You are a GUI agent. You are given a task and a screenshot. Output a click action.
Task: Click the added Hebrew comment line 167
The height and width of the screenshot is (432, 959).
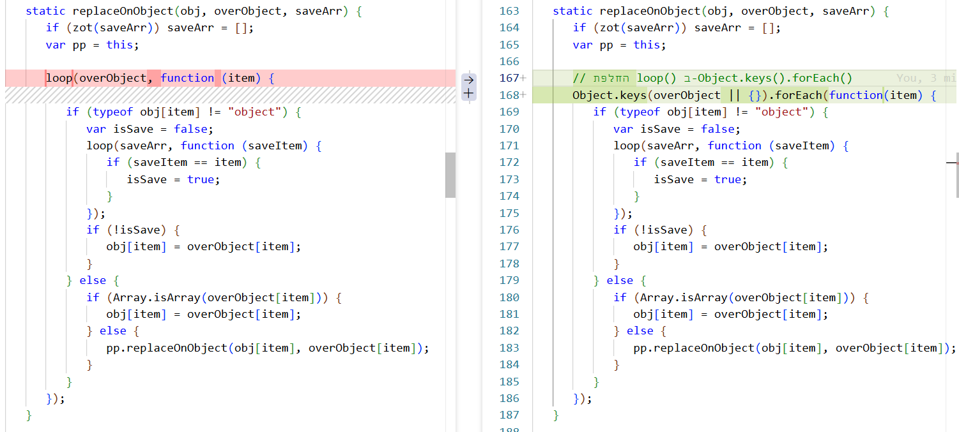tap(712, 78)
